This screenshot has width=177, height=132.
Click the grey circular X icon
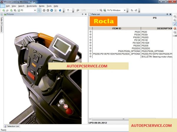48,10
